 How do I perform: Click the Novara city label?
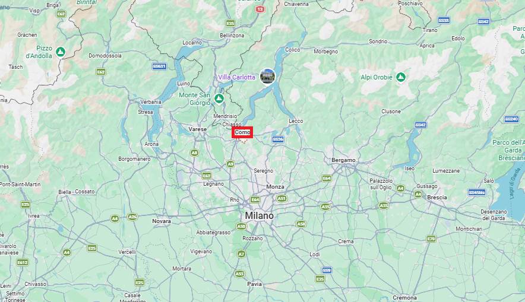[162, 221]
